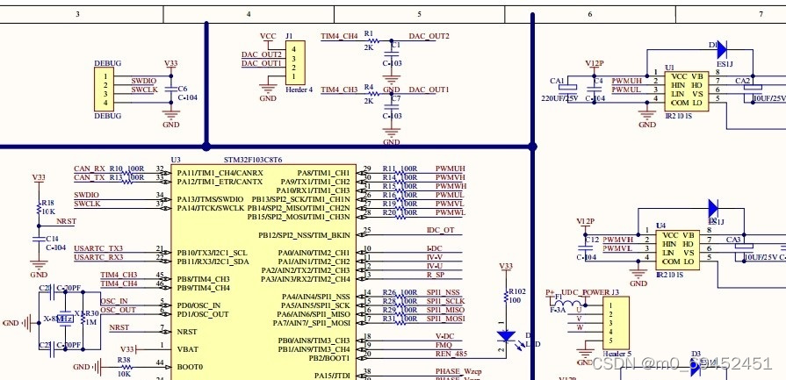Select the sheet border column 6 header
This screenshot has height=380, width=786.
pyautogui.click(x=590, y=15)
